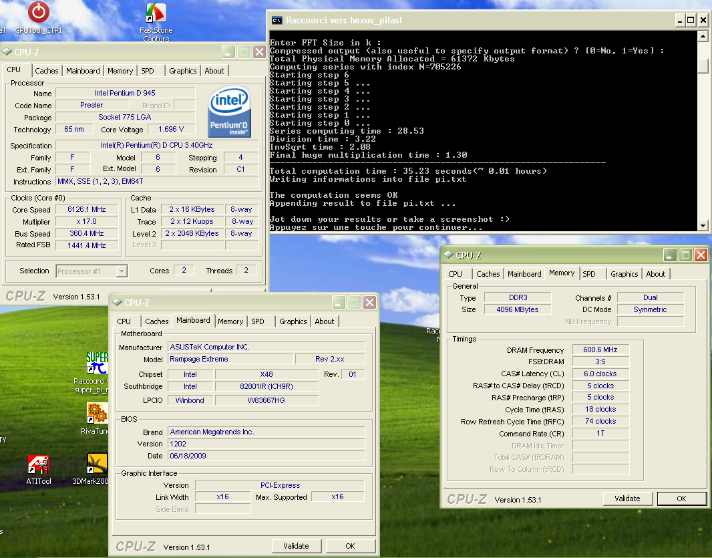712x558 pixels.
Task: Click the Package value Socket 775 LGA
Action: 125,117
